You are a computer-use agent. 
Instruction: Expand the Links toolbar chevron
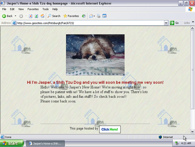click(x=193, y=22)
